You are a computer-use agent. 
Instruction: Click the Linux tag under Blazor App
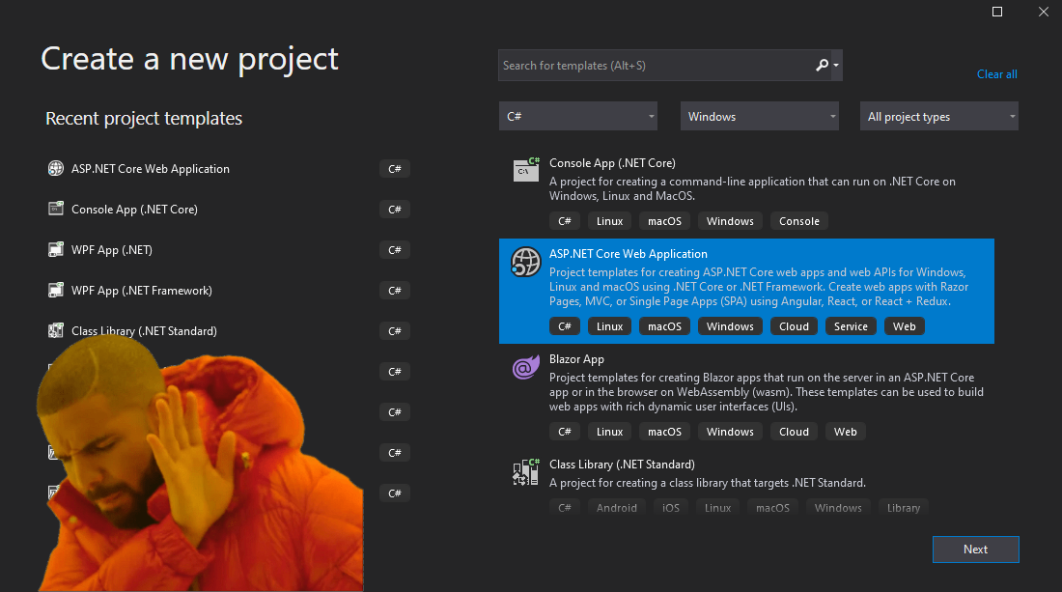click(x=609, y=432)
